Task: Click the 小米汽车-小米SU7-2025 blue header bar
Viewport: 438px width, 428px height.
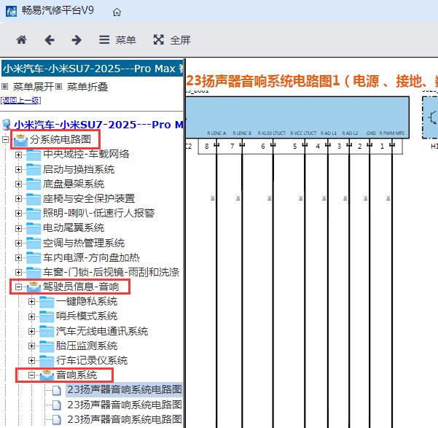Action: coord(93,69)
